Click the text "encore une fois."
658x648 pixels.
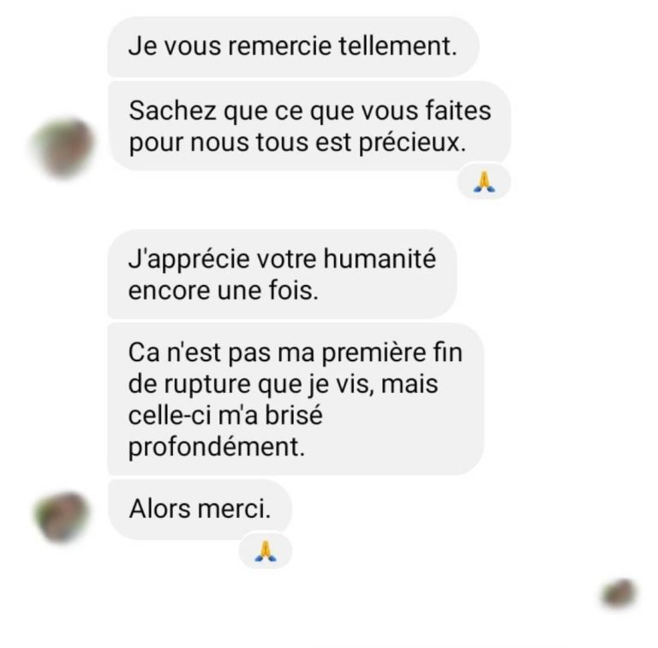(x=224, y=290)
